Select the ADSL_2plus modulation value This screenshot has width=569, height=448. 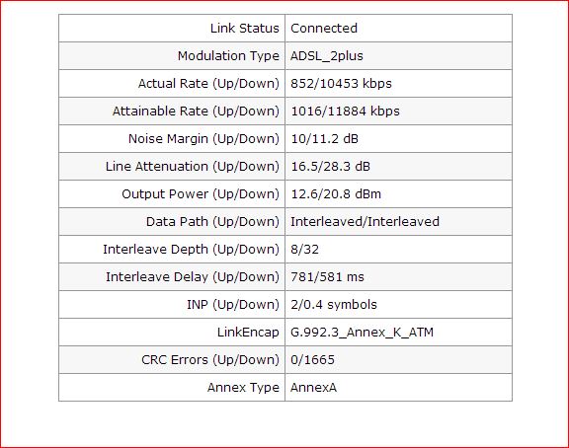point(327,56)
